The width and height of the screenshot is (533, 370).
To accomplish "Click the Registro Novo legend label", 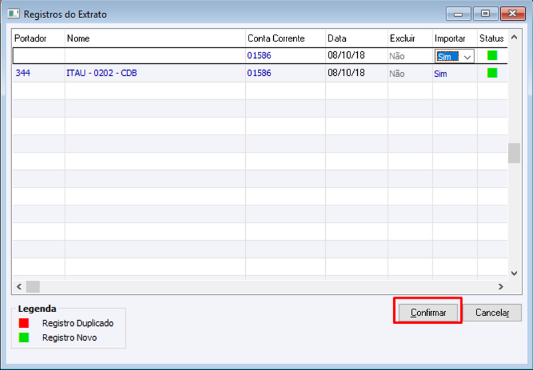I will pos(69,338).
